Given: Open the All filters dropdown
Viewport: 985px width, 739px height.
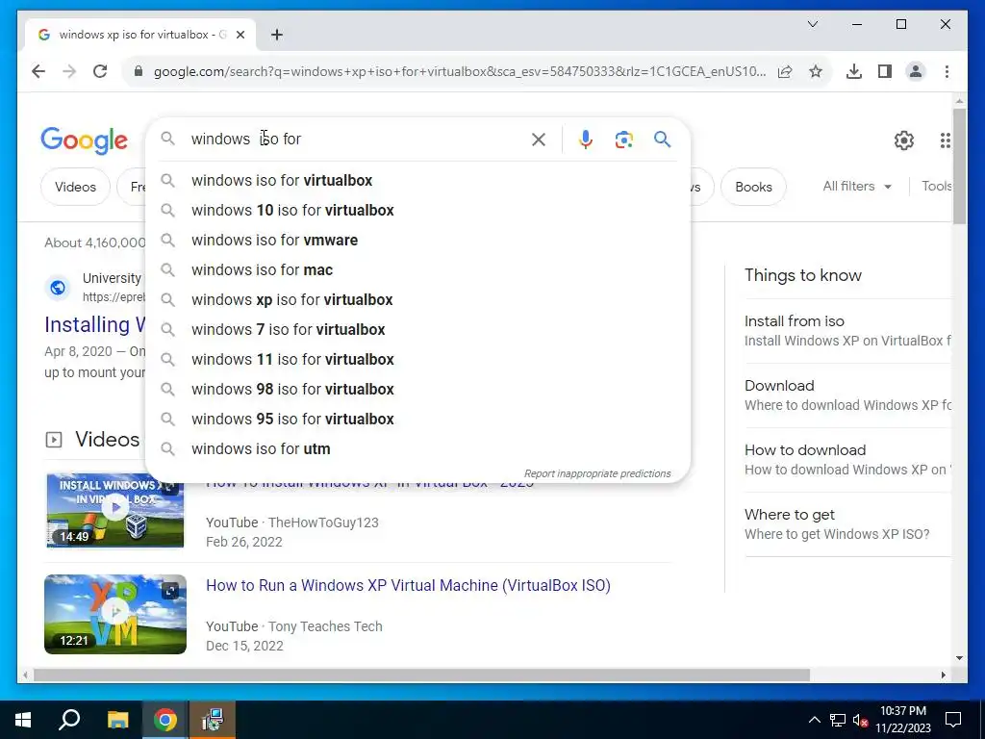Looking at the screenshot, I should click(857, 186).
